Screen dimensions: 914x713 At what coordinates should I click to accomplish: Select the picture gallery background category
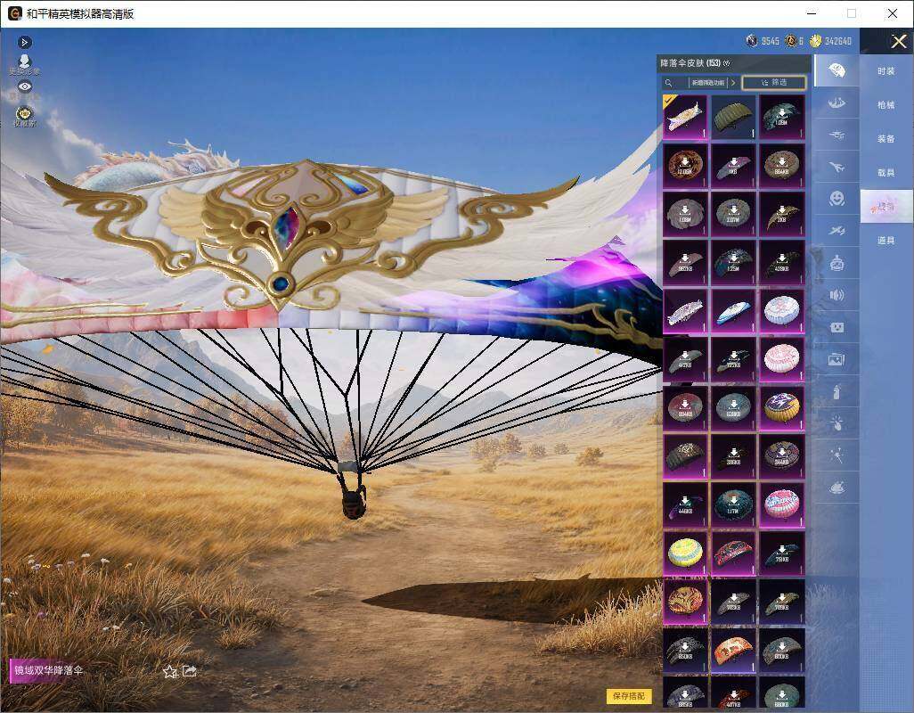[836, 359]
